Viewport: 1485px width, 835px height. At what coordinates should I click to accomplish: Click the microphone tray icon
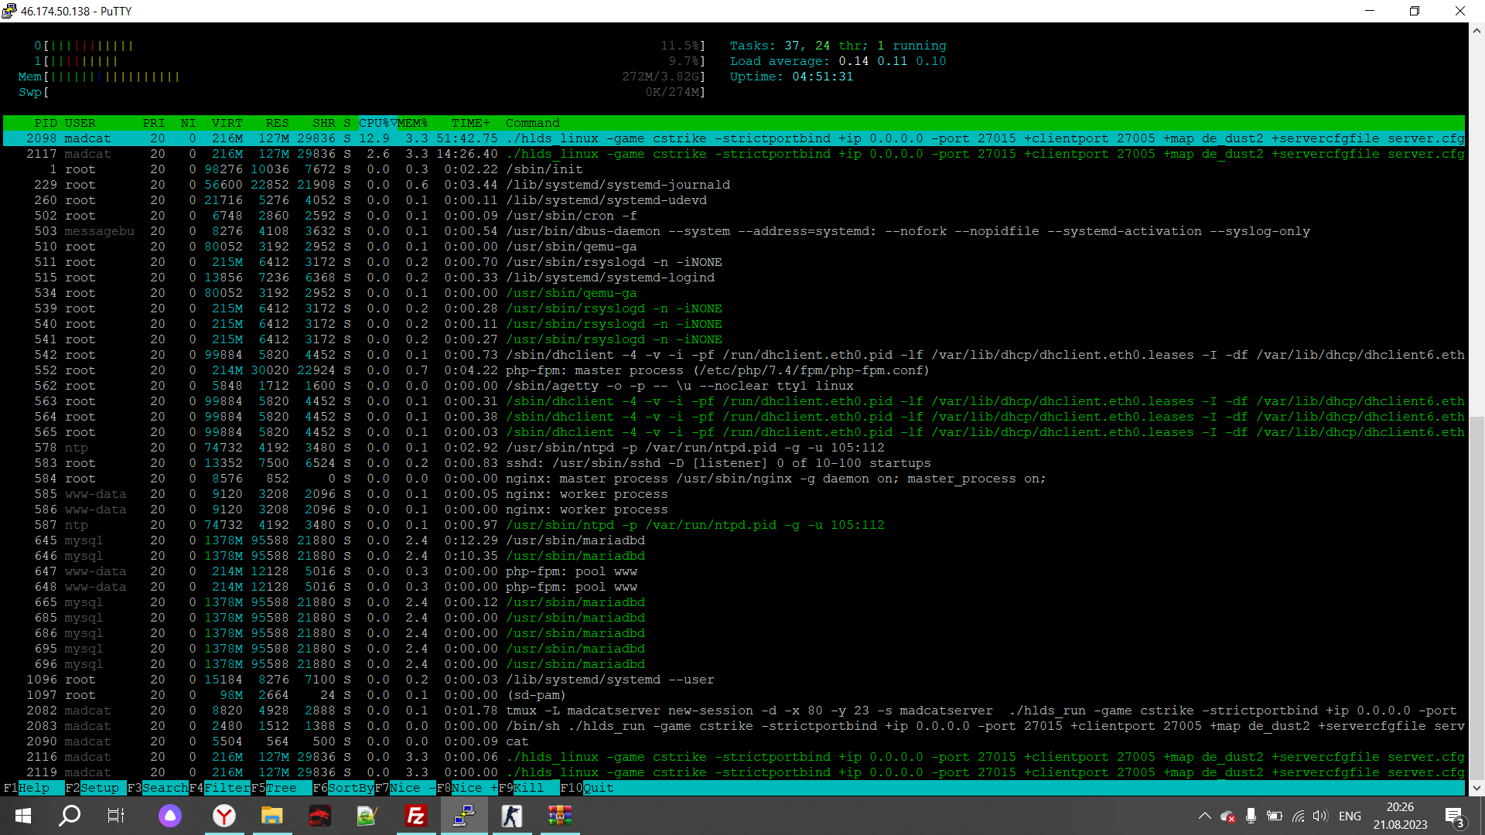[1251, 816]
